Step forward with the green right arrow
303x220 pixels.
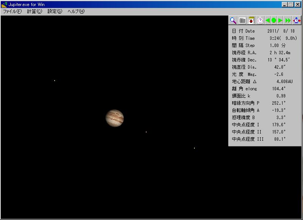tap(280, 20)
